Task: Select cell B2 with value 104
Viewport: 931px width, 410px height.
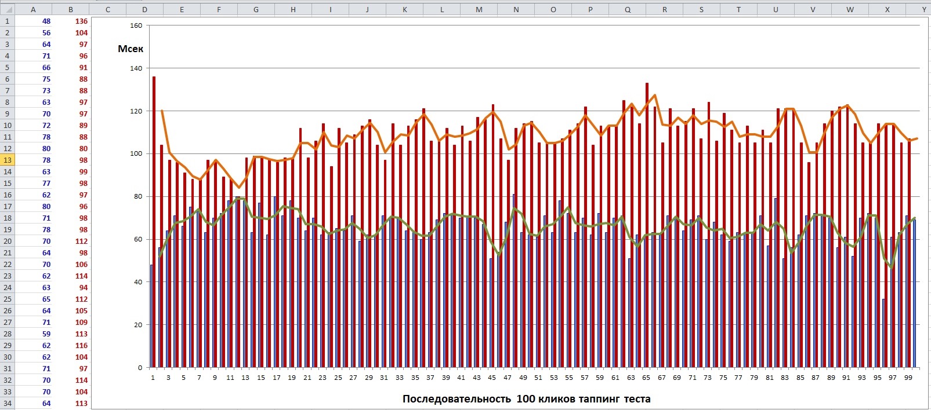Action: tap(71, 32)
